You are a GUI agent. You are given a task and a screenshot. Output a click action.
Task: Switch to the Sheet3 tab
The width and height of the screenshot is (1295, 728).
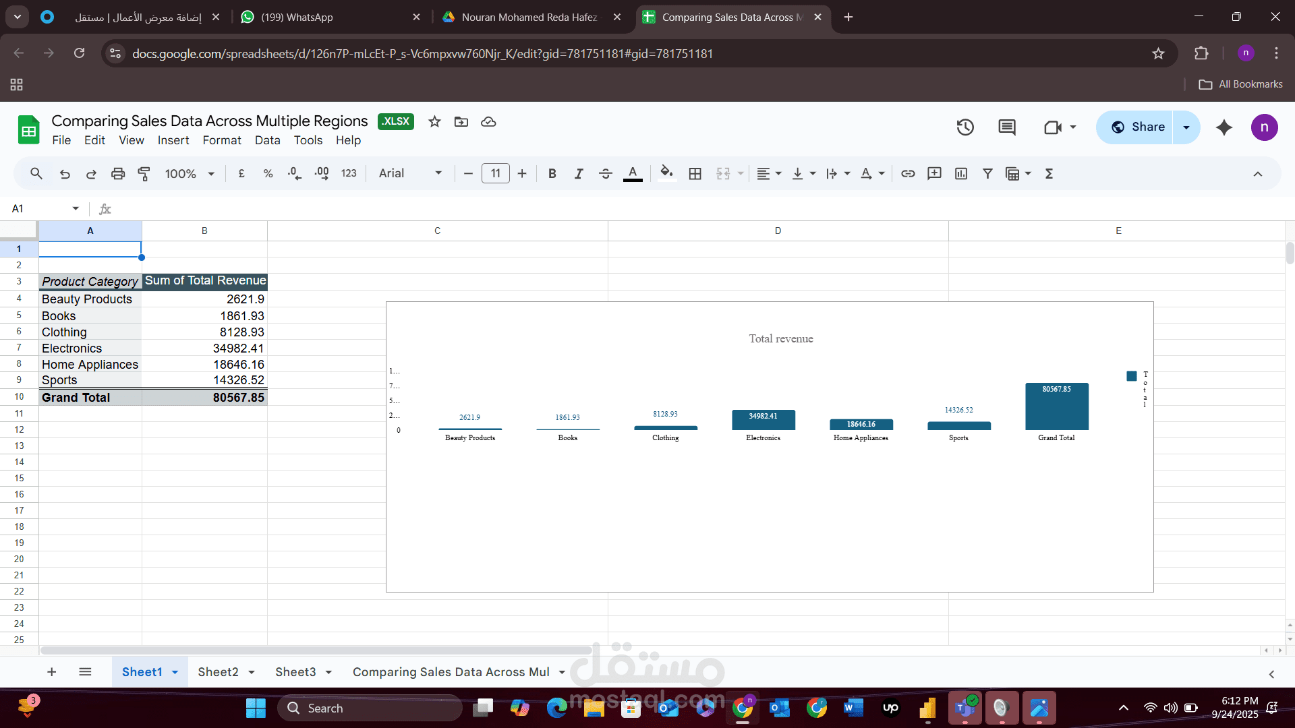point(295,672)
